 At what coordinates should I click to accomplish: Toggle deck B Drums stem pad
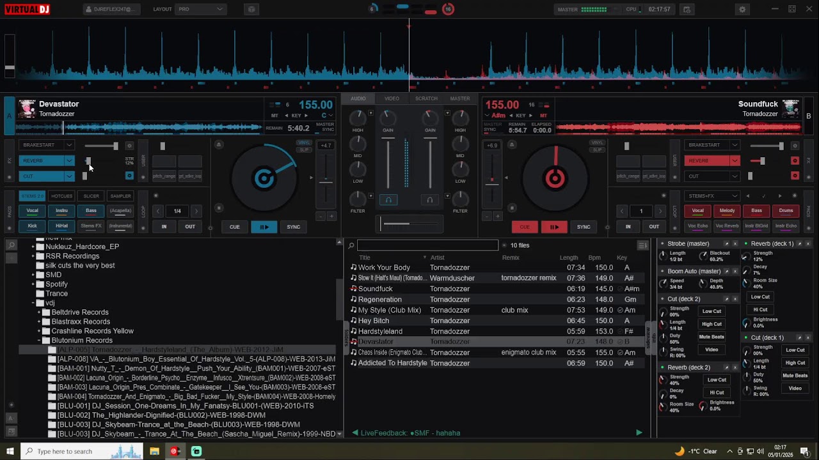point(786,210)
